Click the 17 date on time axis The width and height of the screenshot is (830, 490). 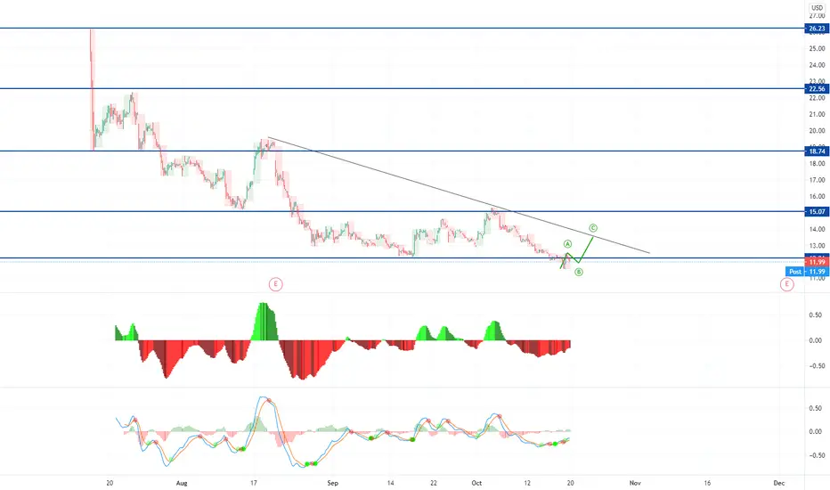coord(254,483)
